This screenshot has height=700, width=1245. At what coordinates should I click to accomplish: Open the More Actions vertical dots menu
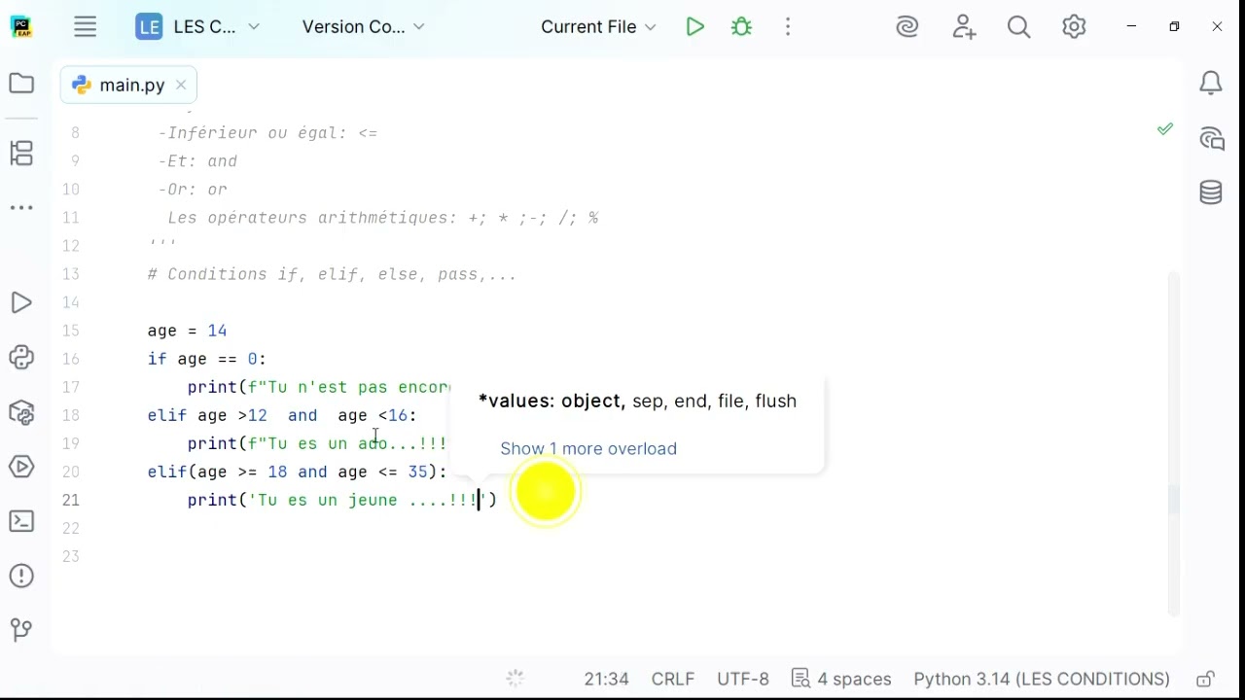point(788,27)
